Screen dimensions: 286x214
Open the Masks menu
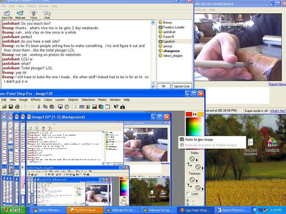pos(102,100)
